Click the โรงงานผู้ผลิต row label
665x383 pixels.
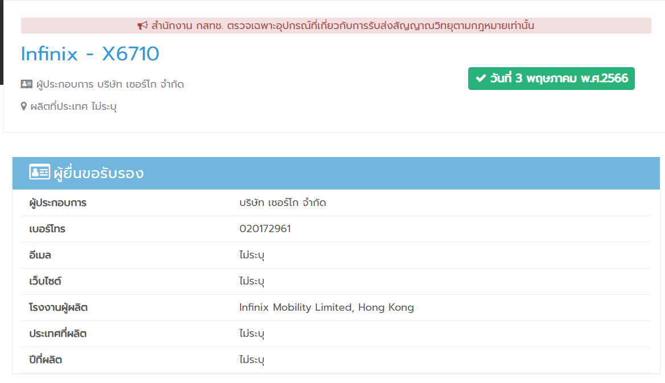[59, 307]
